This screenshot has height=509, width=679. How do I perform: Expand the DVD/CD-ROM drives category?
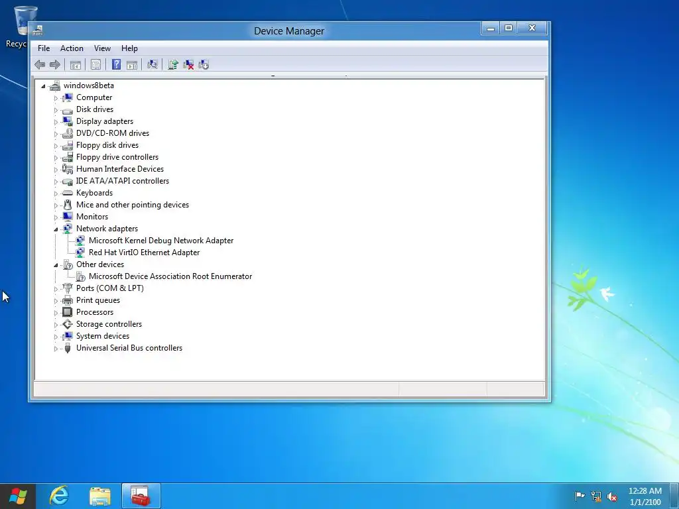pyautogui.click(x=56, y=134)
